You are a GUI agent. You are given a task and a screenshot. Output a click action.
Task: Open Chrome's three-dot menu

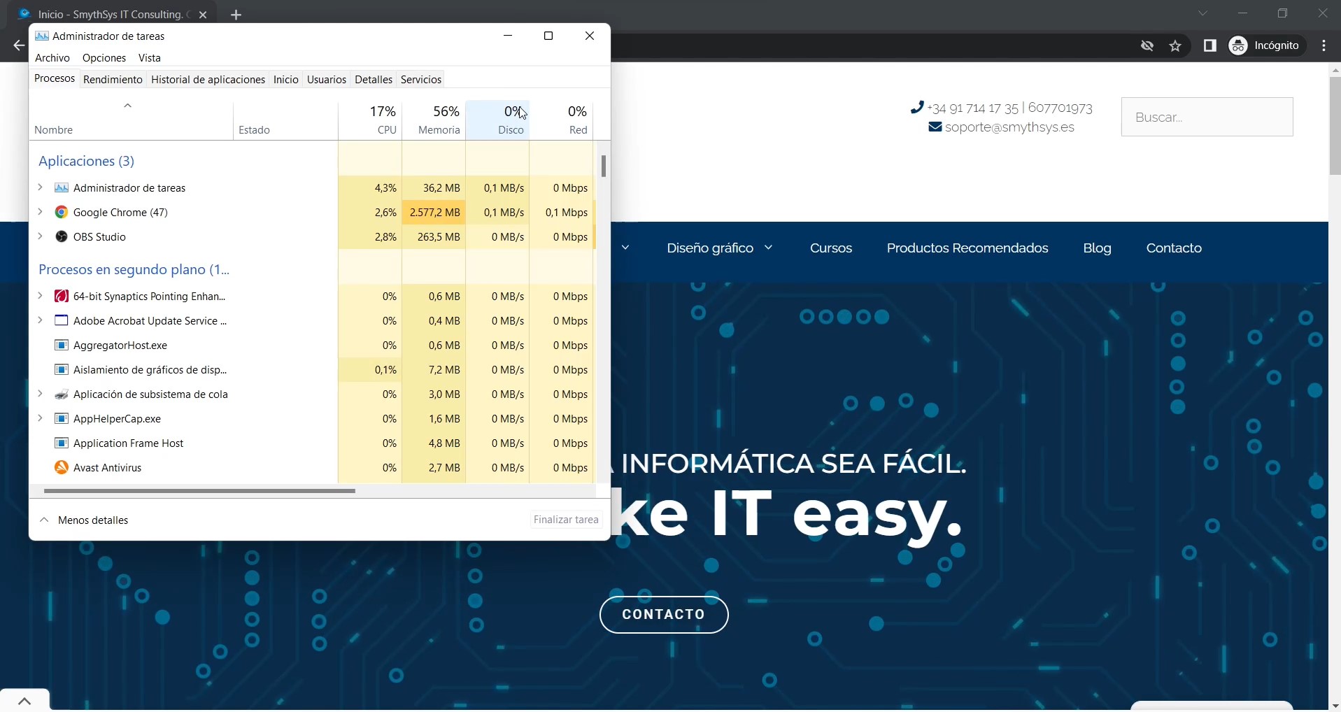click(x=1325, y=46)
